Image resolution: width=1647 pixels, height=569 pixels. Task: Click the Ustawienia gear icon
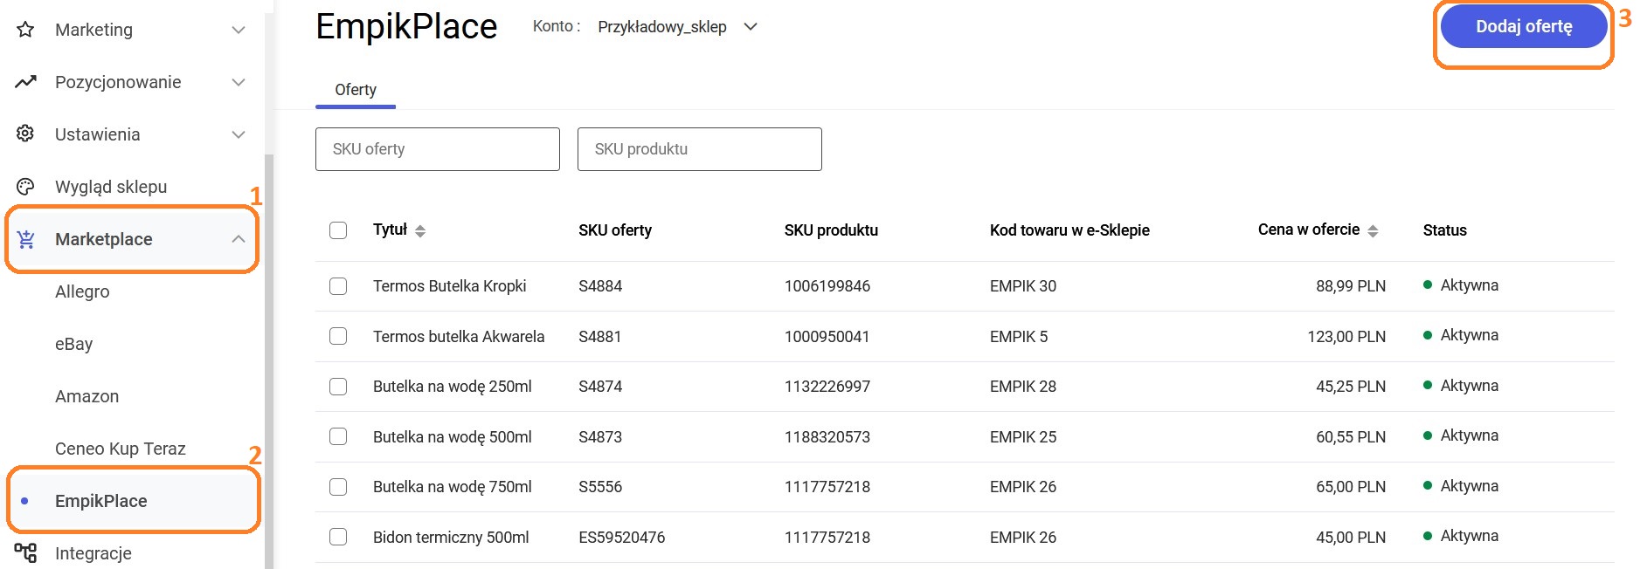click(25, 134)
